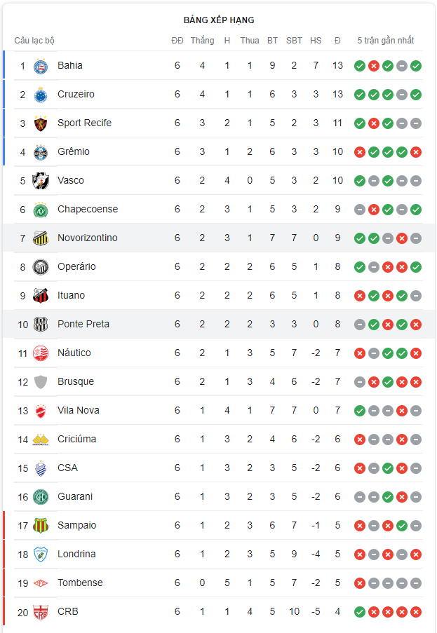This screenshot has height=633, width=437.
Task: Select the red loss marker in Cruzeiro's form
Action: [373, 94]
